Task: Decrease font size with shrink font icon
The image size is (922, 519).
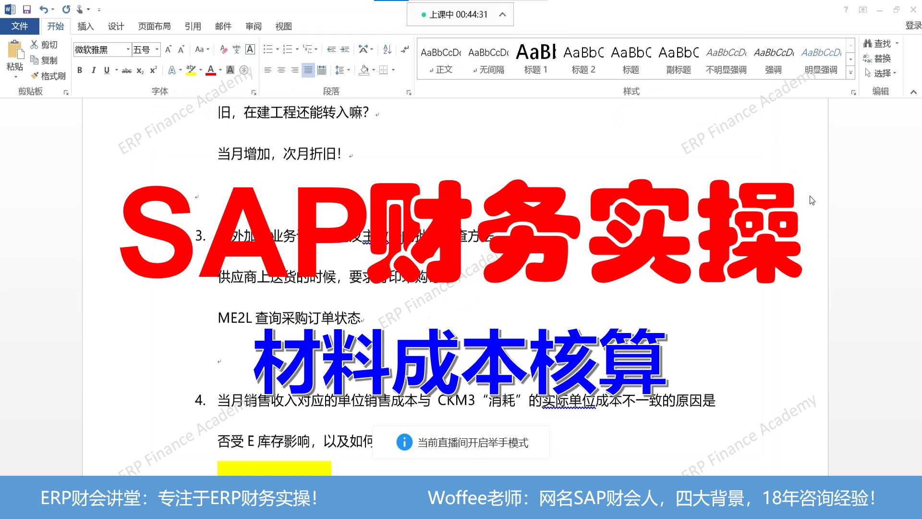Action: [181, 49]
